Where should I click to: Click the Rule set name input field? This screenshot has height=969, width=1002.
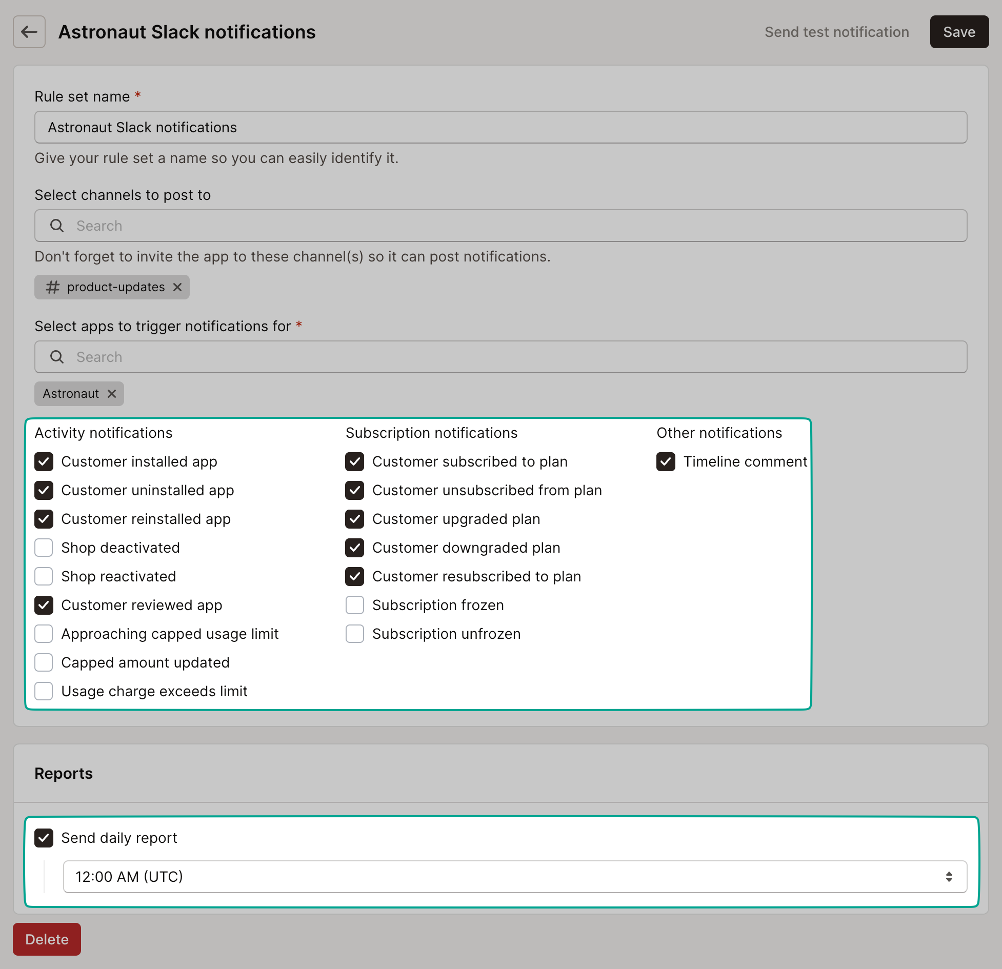point(500,127)
